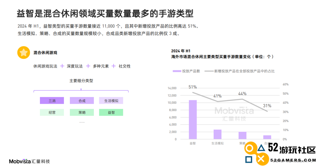Click the 生活模拟 bar in the chart

click(217, 135)
